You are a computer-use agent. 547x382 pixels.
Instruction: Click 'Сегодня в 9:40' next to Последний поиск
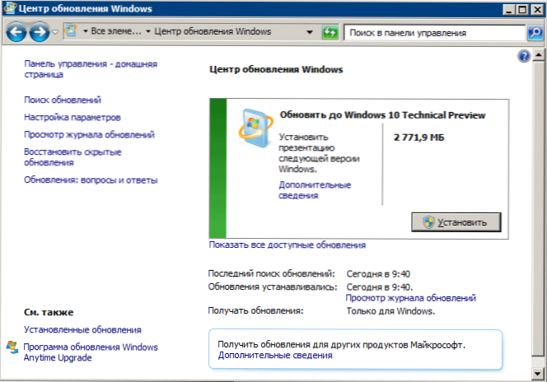[x=378, y=274]
